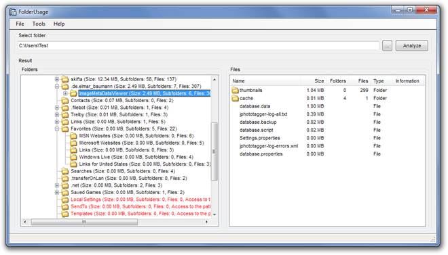Click the Analyze button
The image size is (448, 255).
tap(412, 45)
